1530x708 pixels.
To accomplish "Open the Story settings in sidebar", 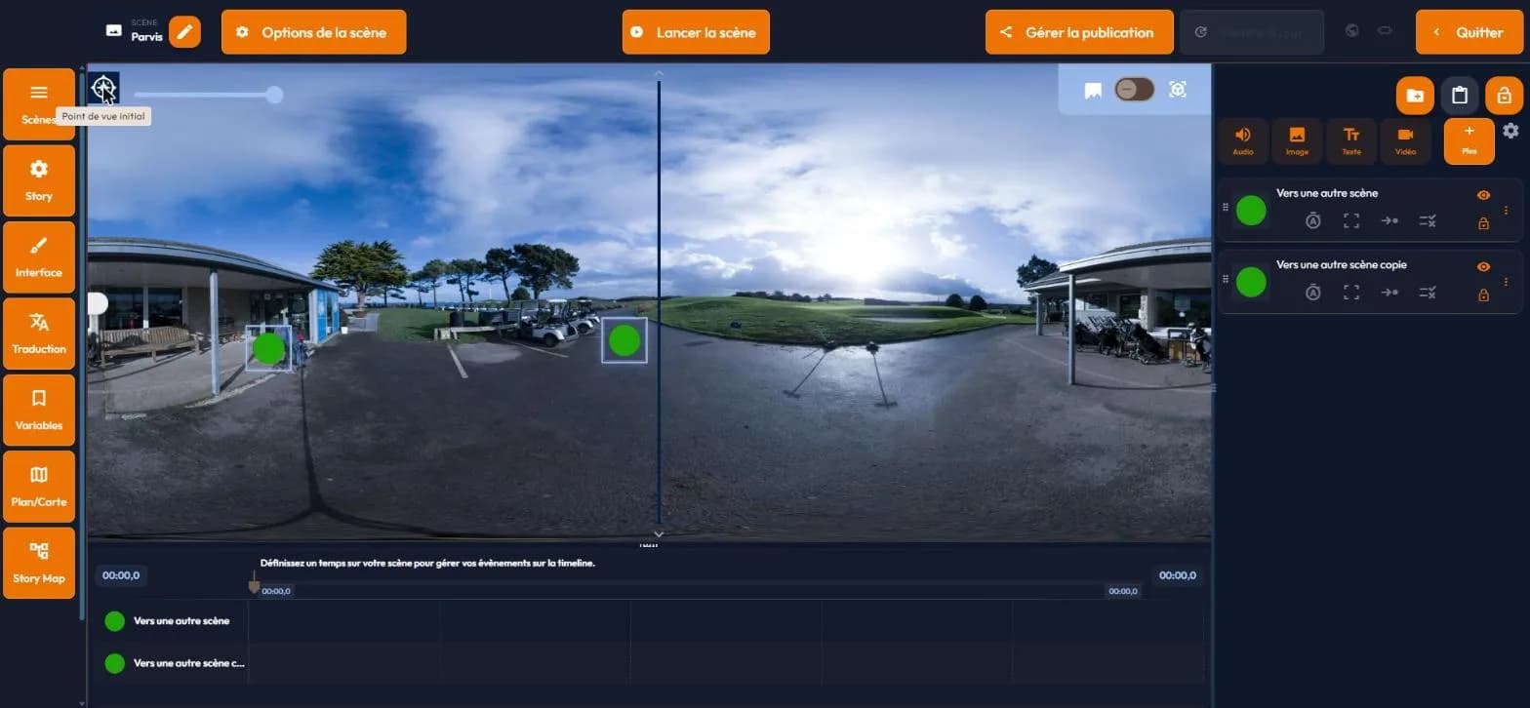I will [x=39, y=180].
